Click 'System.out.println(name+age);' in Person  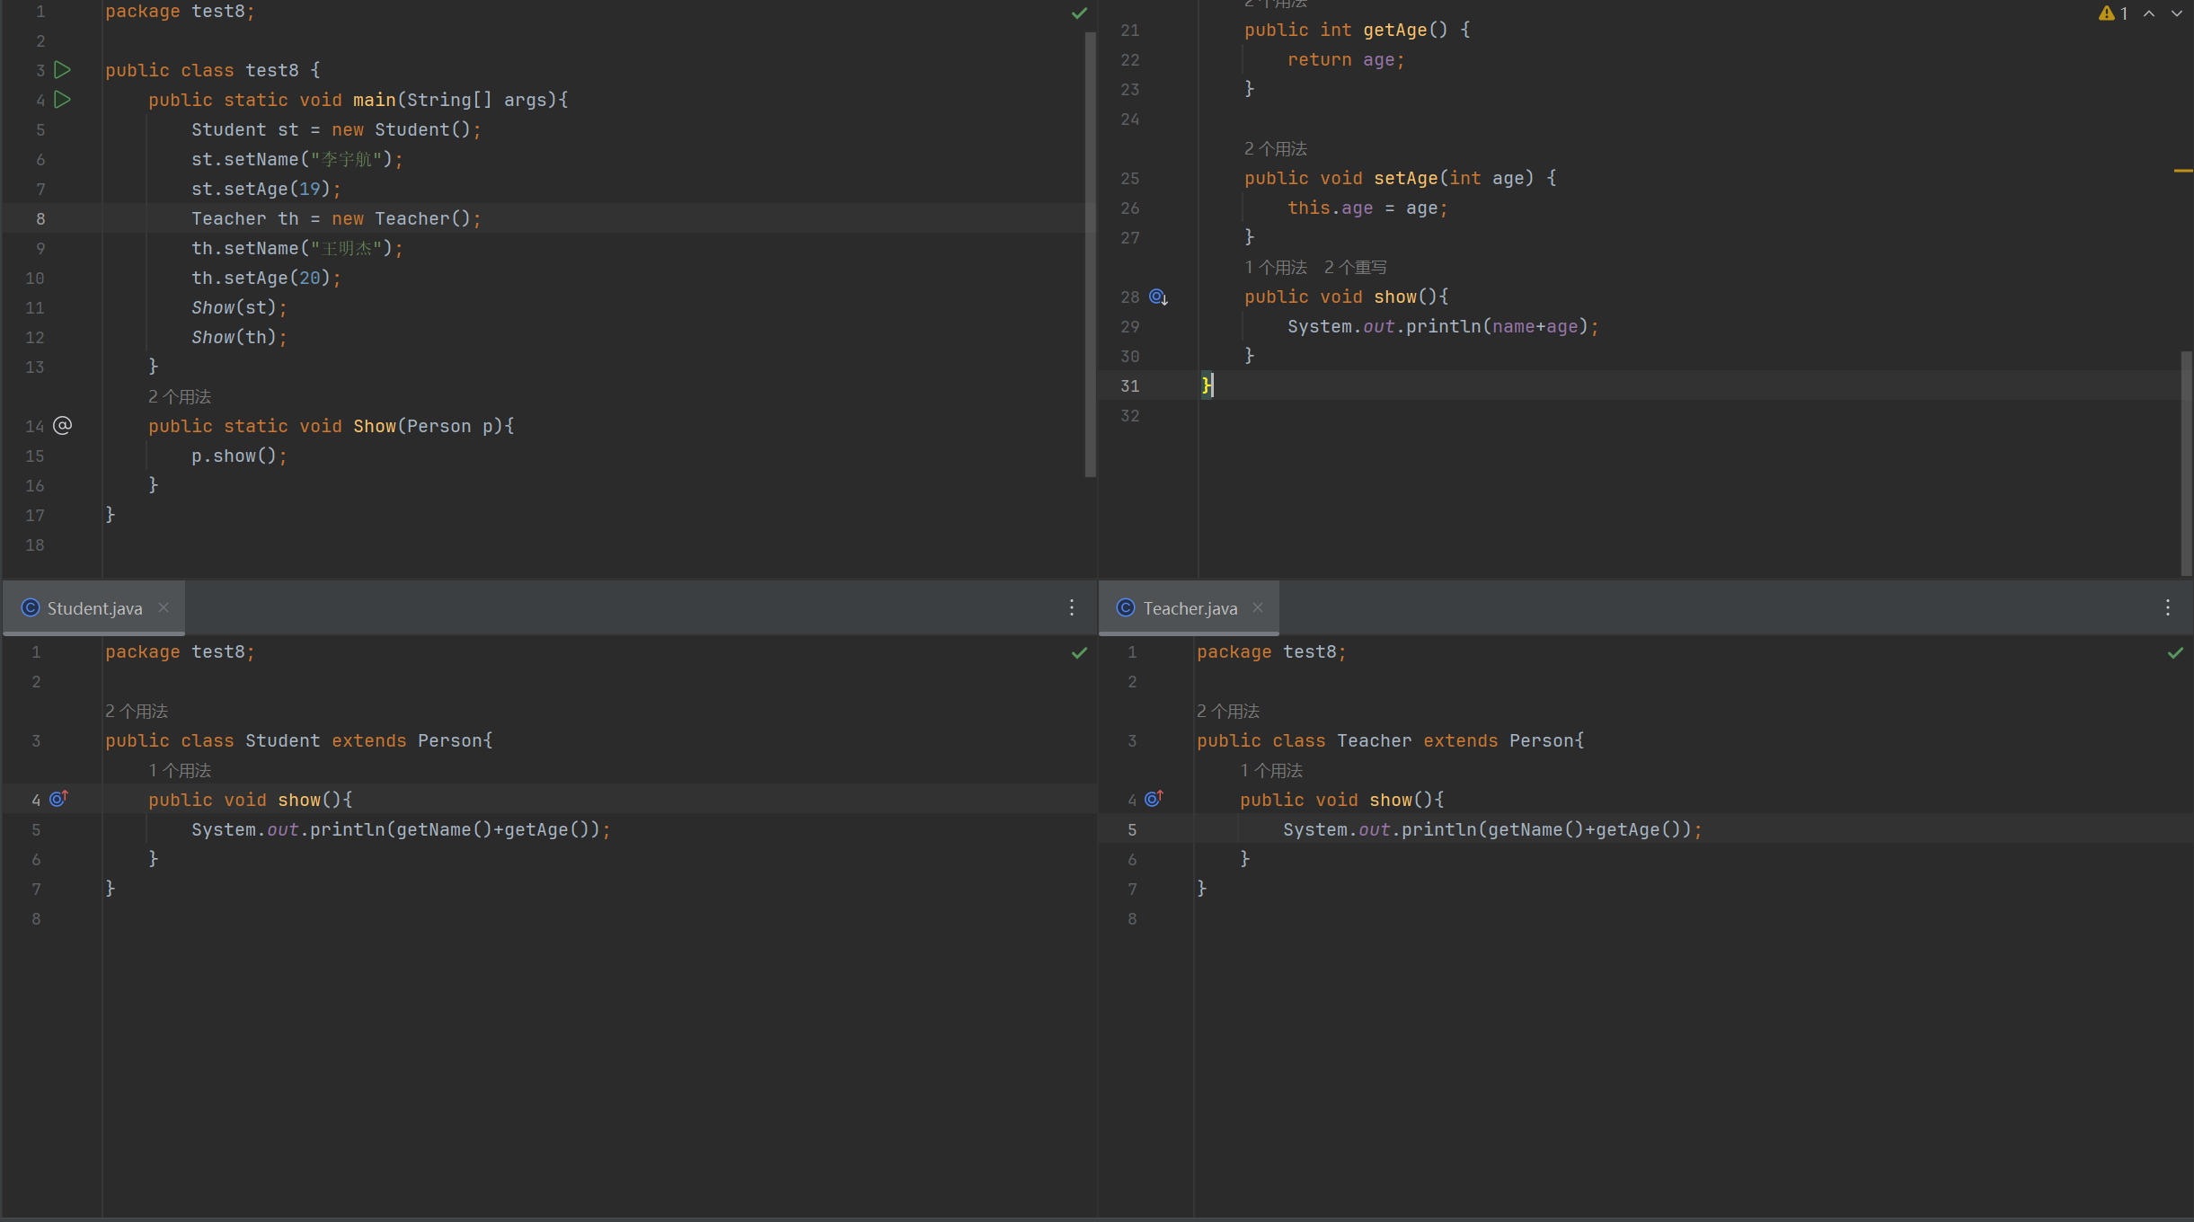[x=1443, y=326]
